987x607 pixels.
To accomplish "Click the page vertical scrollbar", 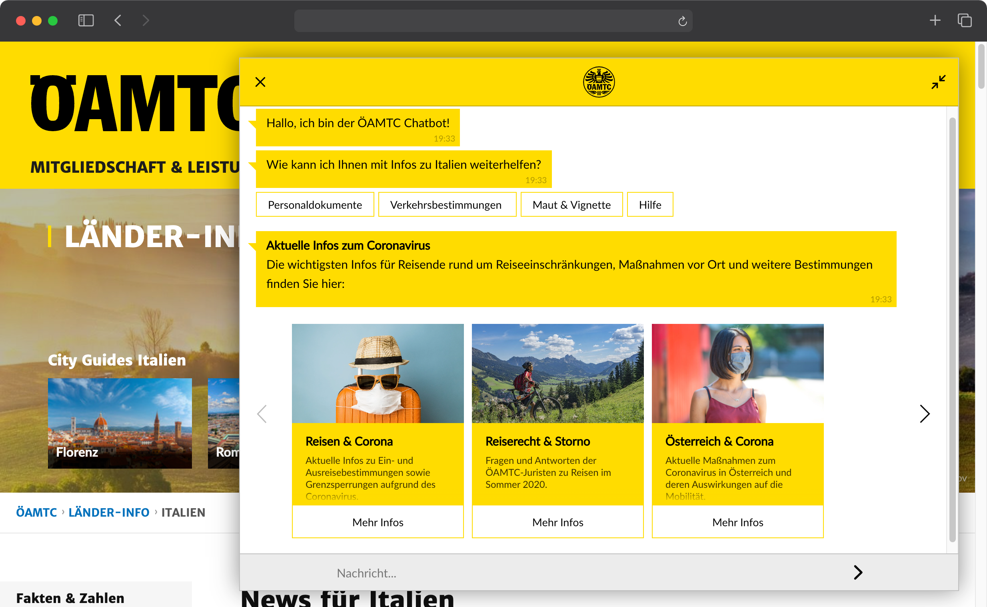I will [x=981, y=66].
